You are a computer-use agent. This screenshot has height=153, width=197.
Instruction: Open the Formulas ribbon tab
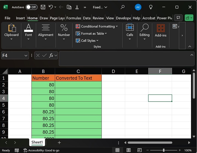(74, 18)
